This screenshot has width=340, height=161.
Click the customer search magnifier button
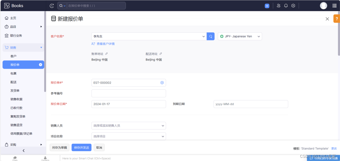pos(211,36)
